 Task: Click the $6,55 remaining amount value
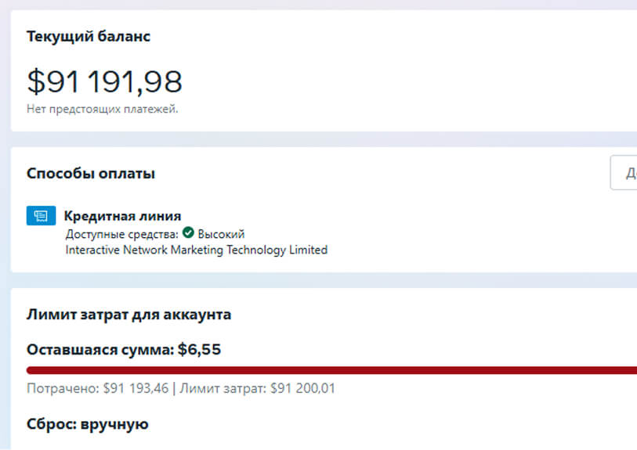[x=200, y=350]
